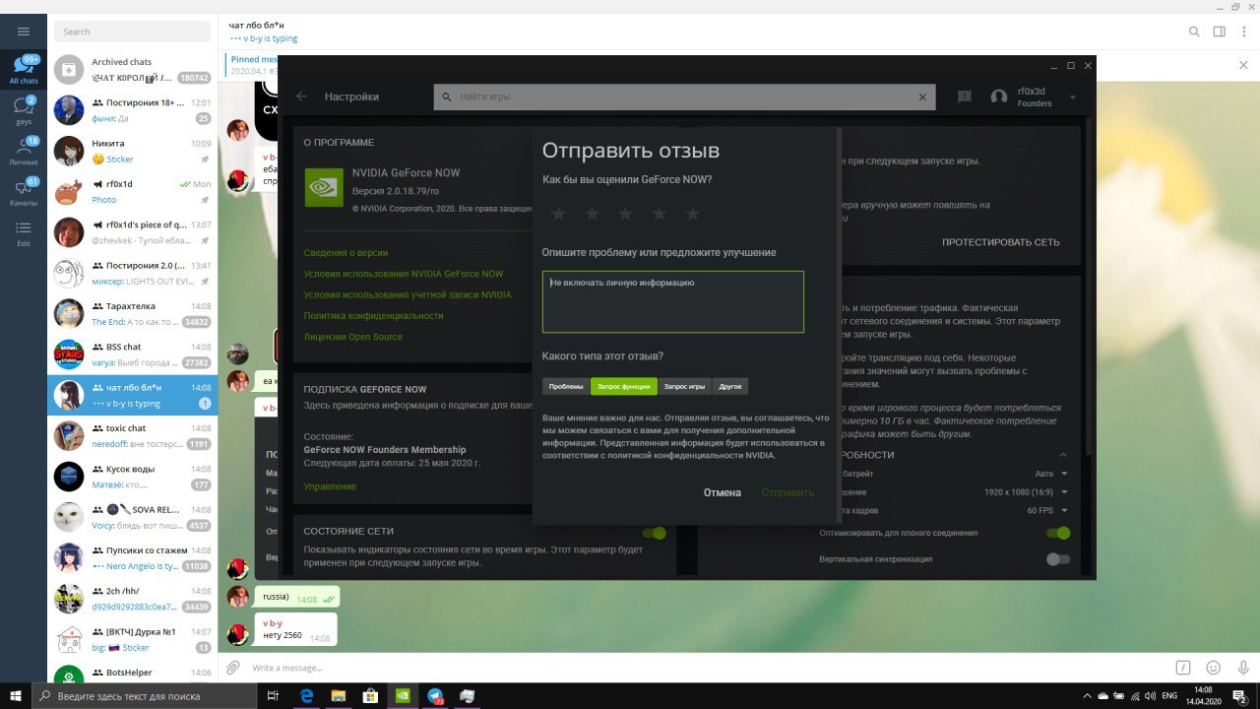The width and height of the screenshot is (1260, 709).
Task: Open chat with Никита
Action: tap(133, 151)
